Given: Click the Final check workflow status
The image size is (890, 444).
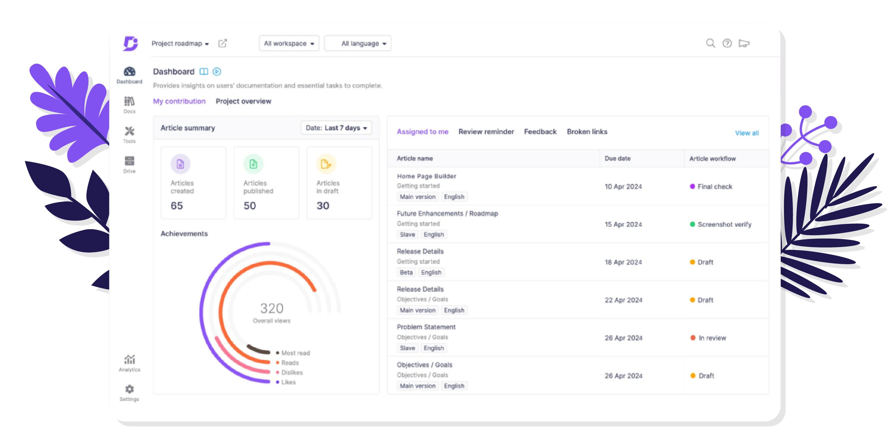Looking at the screenshot, I should coord(711,187).
